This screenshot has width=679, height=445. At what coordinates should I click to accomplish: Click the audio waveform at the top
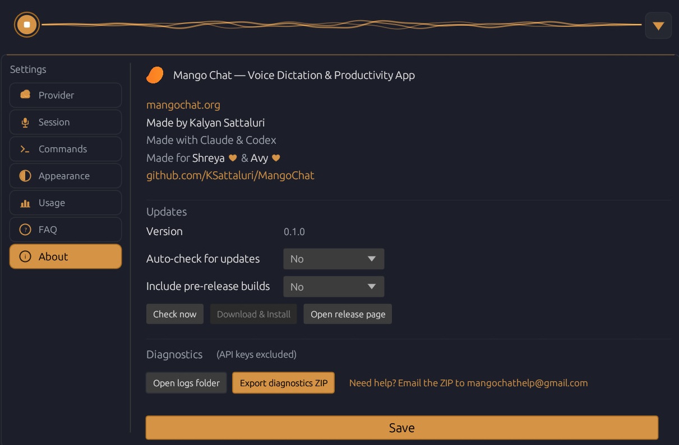tap(336, 25)
